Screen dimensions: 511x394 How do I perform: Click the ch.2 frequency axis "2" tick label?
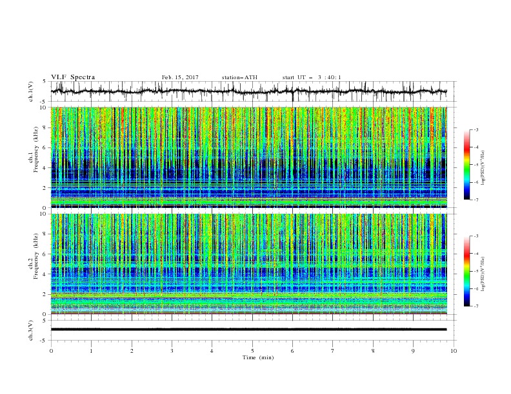(x=46, y=294)
